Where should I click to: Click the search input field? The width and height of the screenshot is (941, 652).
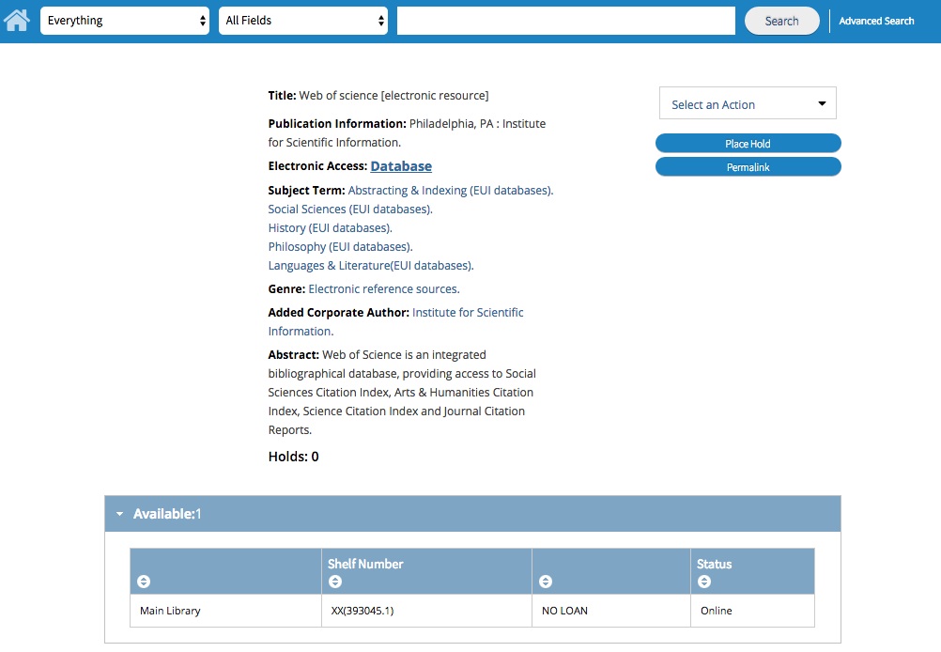pyautogui.click(x=565, y=20)
